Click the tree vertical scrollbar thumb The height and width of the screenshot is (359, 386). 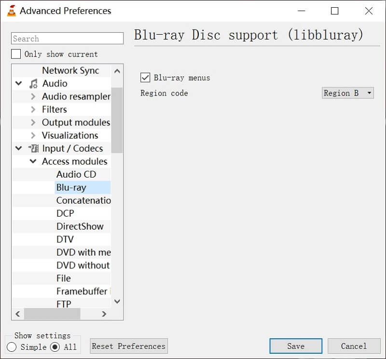(x=117, y=120)
